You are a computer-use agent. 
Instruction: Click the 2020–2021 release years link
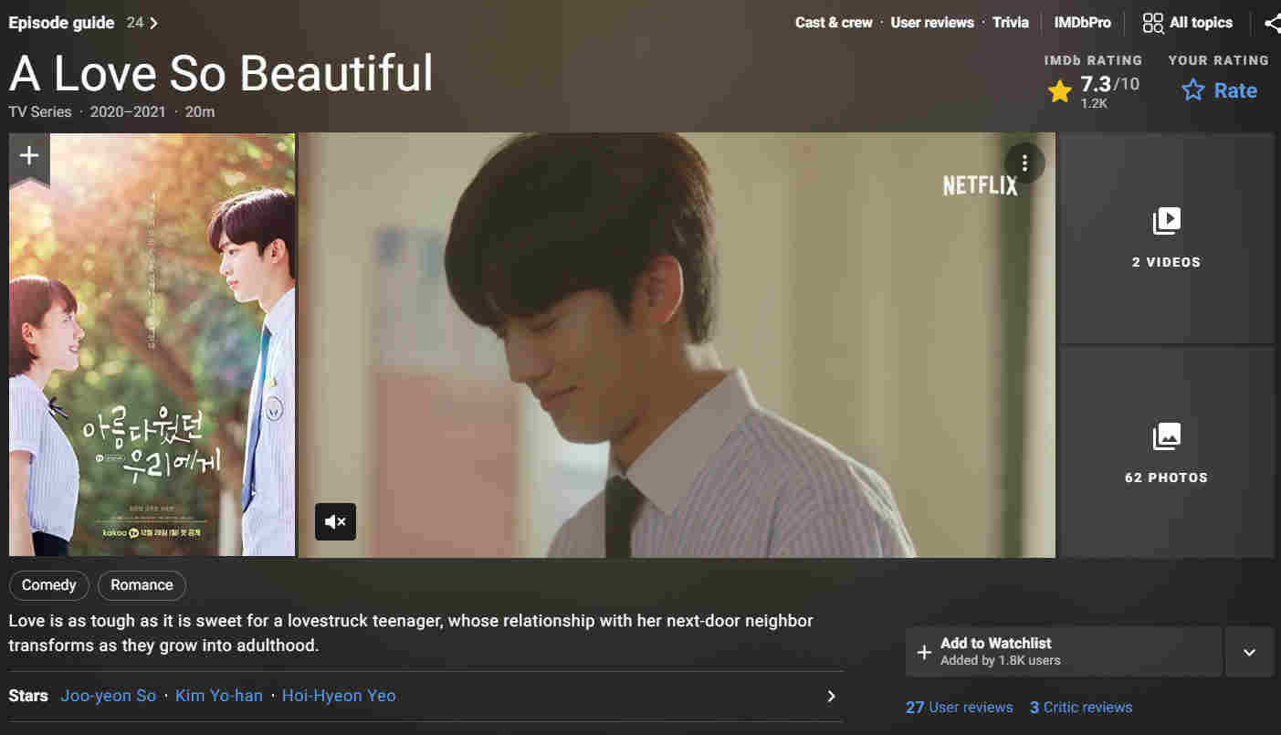[x=128, y=112]
